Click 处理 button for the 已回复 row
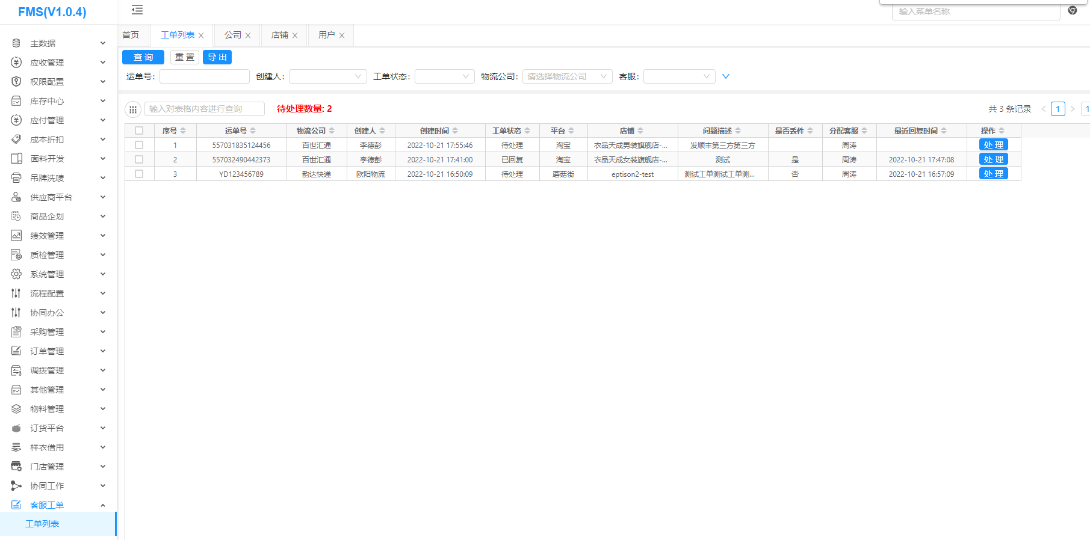1090x540 pixels. pos(993,159)
